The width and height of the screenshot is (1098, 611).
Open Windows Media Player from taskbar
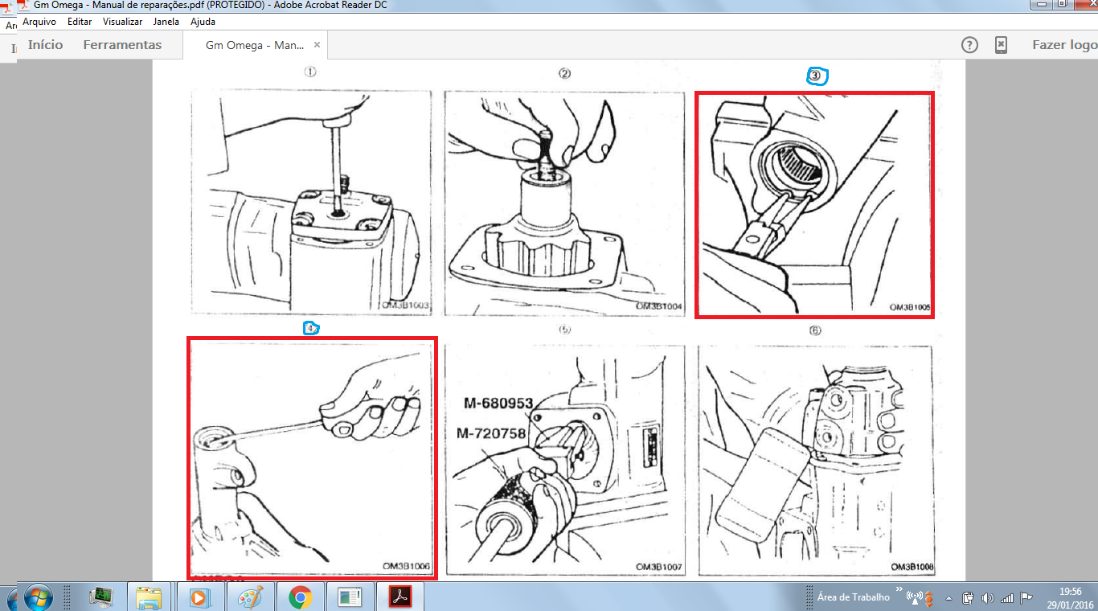point(199,597)
